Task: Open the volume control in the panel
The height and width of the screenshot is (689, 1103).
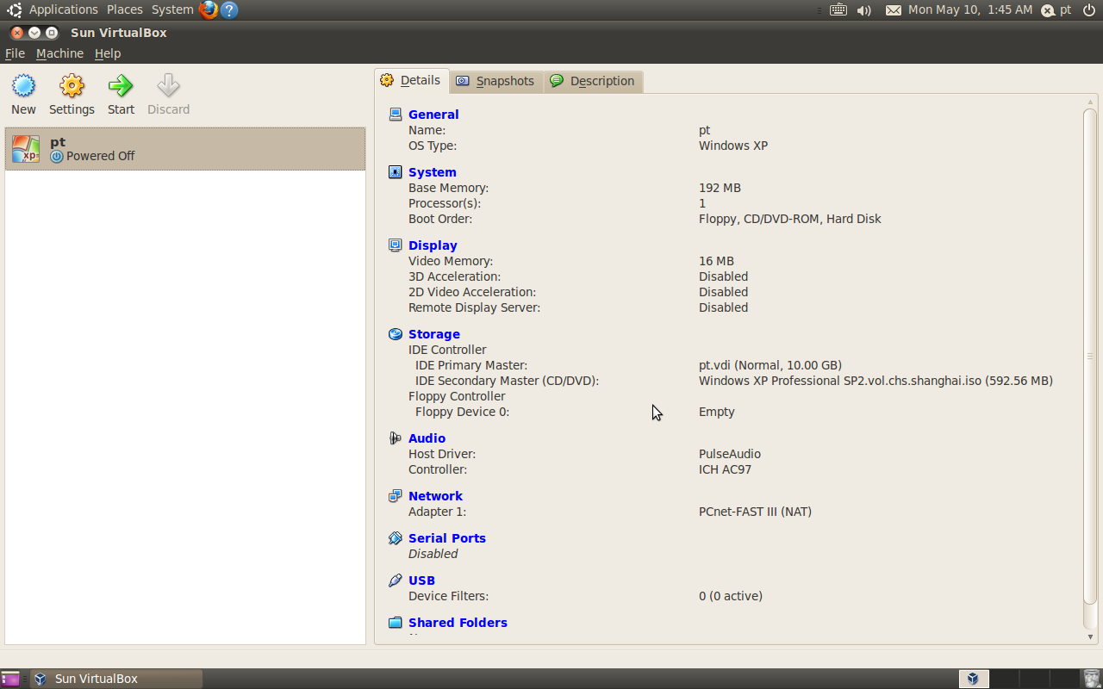Action: [864, 10]
